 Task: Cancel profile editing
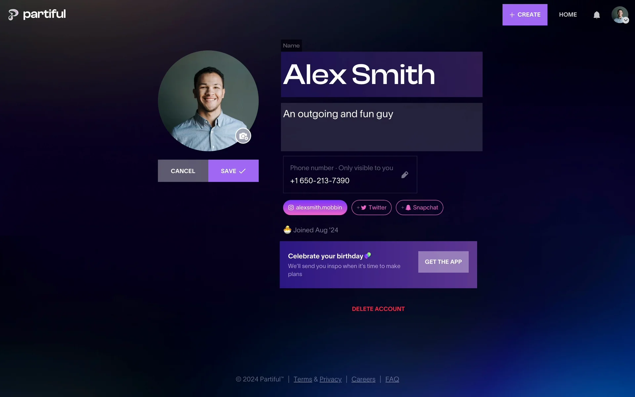click(183, 171)
